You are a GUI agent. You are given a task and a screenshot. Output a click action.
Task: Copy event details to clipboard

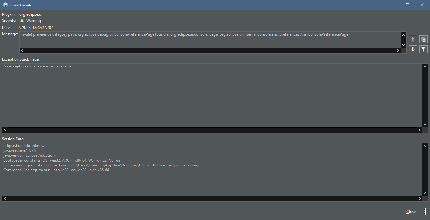[423, 39]
